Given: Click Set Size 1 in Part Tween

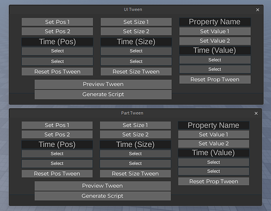Looking at the screenshot, I should click(x=135, y=125).
